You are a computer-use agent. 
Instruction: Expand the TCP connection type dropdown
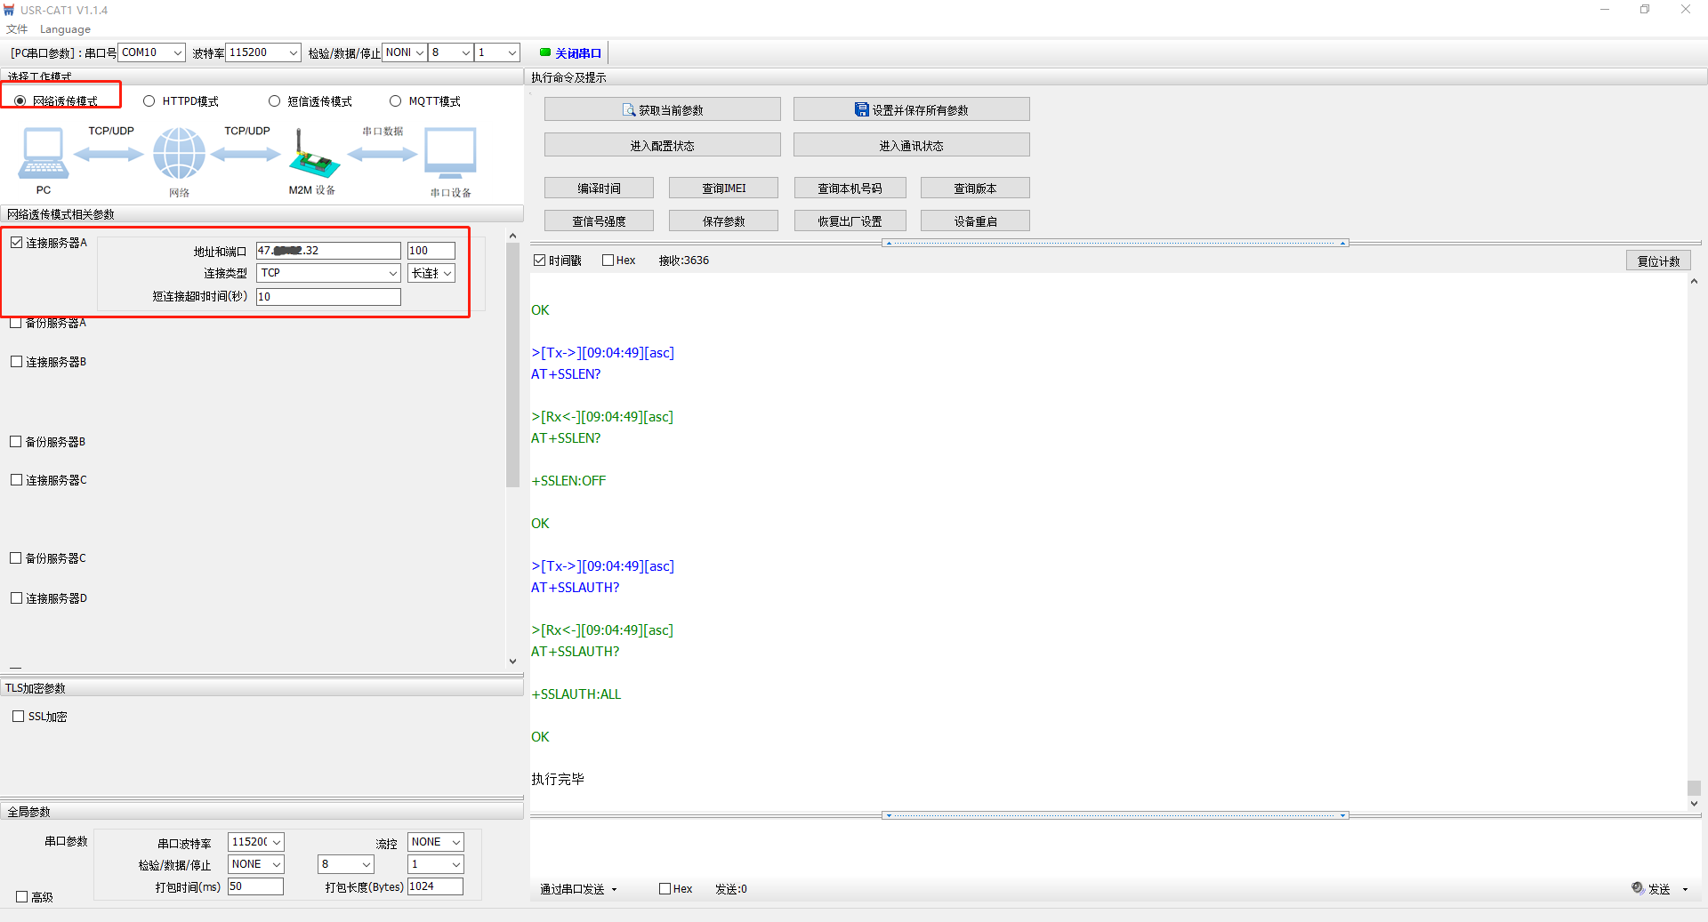[x=392, y=273]
